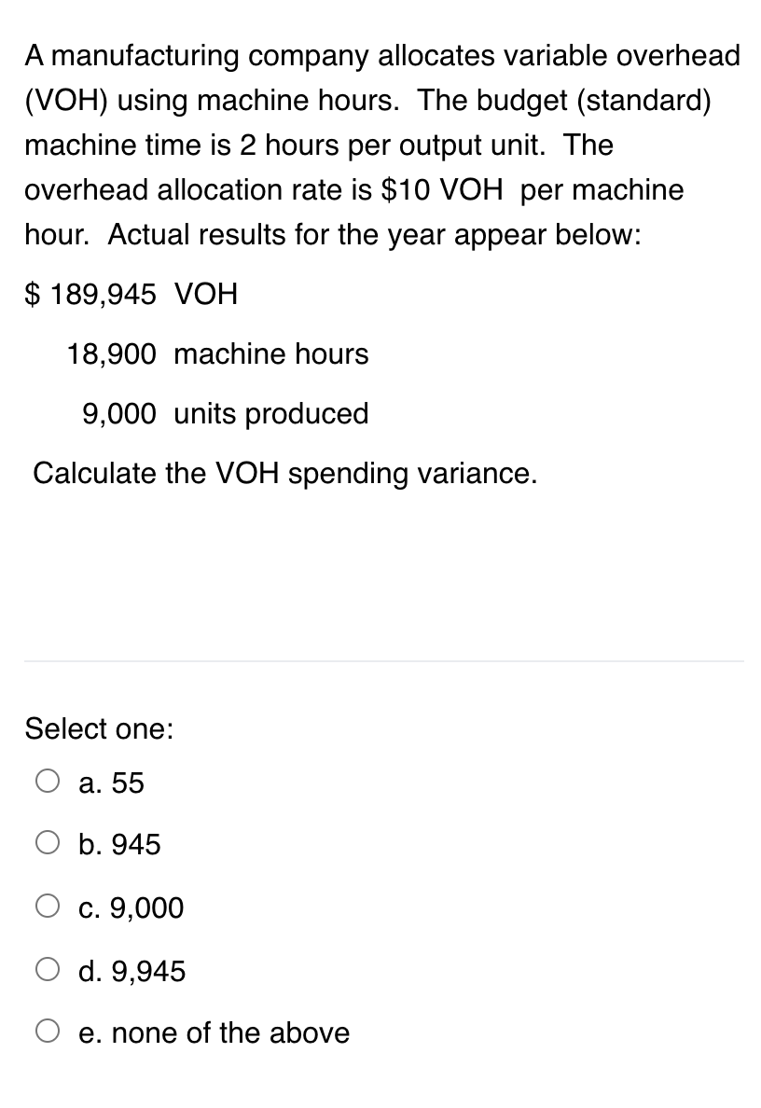Image resolution: width=761 pixels, height=1108 pixels.
Task: Click the '18,900 machine hours' line
Action: (x=217, y=353)
